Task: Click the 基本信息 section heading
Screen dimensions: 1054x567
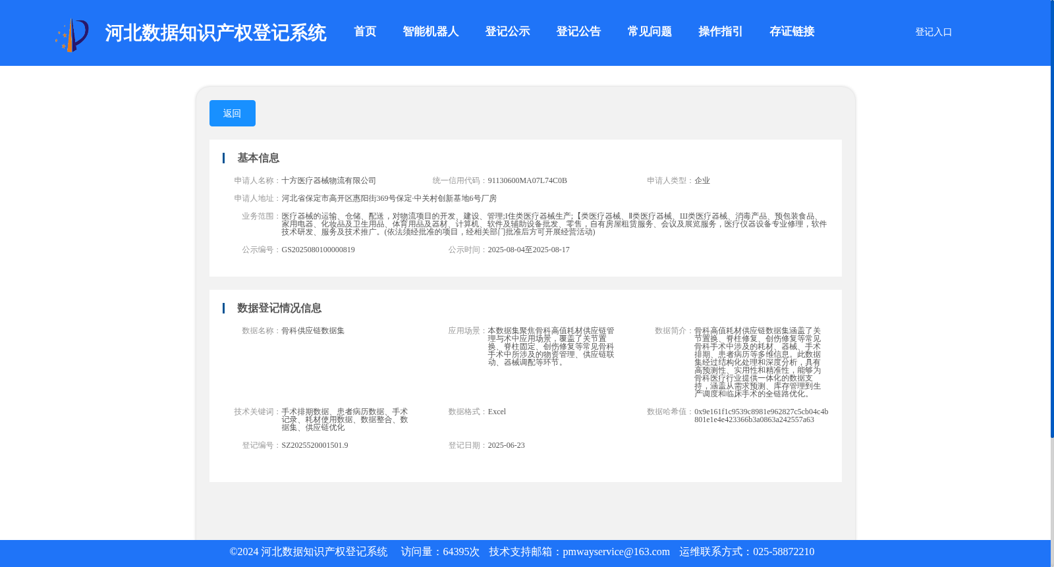Action: (x=258, y=158)
